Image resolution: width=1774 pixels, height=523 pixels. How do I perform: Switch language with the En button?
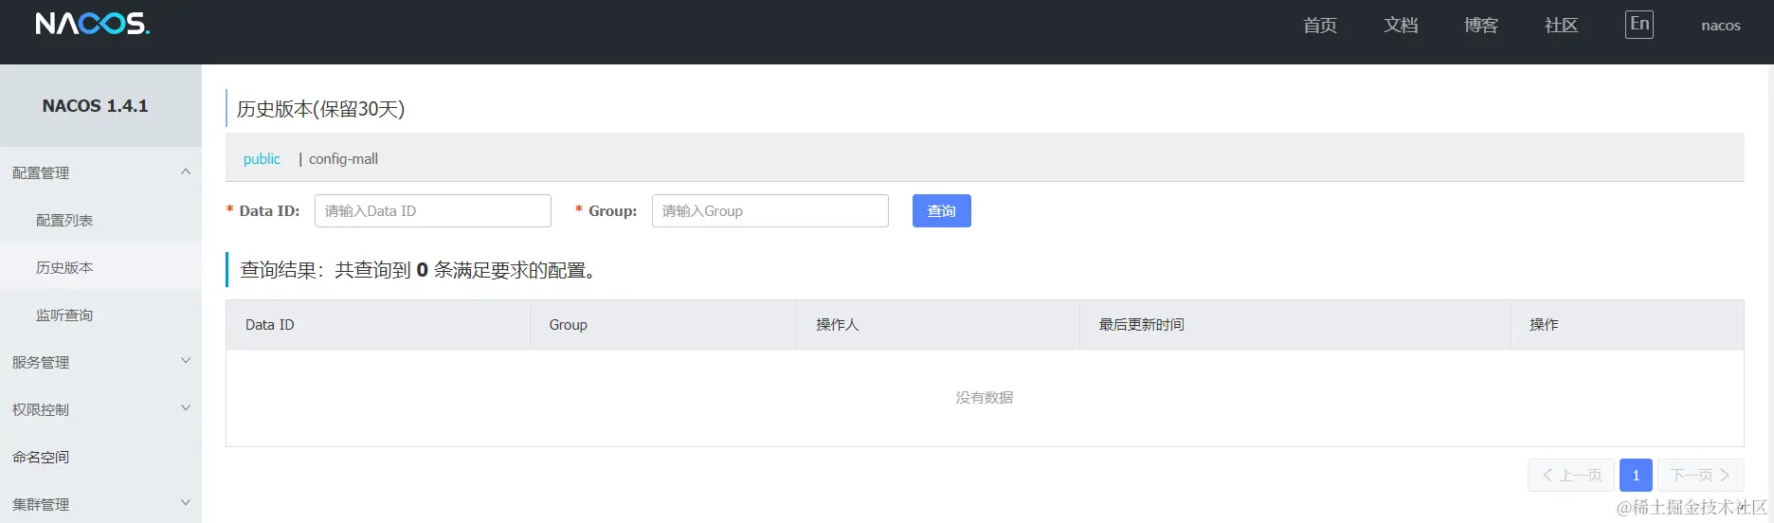(1639, 25)
